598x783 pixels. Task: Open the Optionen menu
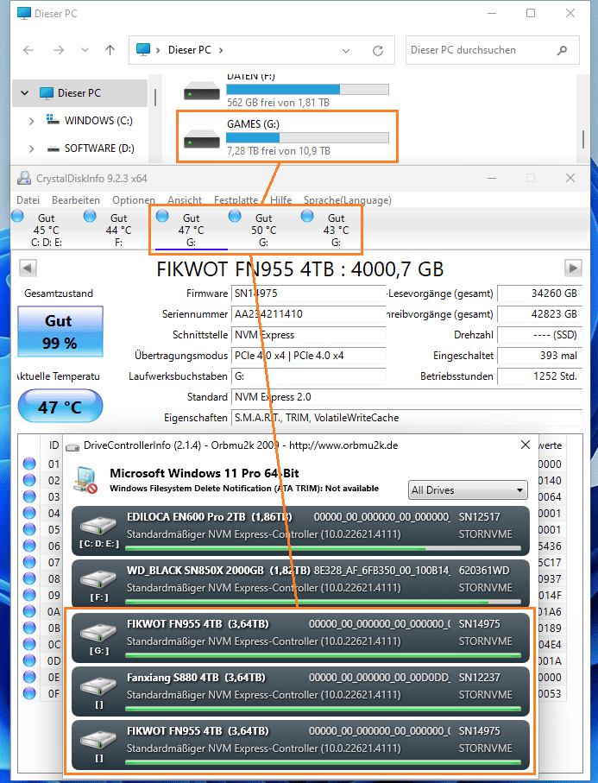pos(133,200)
